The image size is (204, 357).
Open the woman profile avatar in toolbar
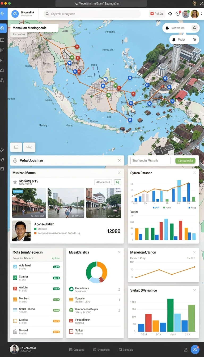pos(195,14)
